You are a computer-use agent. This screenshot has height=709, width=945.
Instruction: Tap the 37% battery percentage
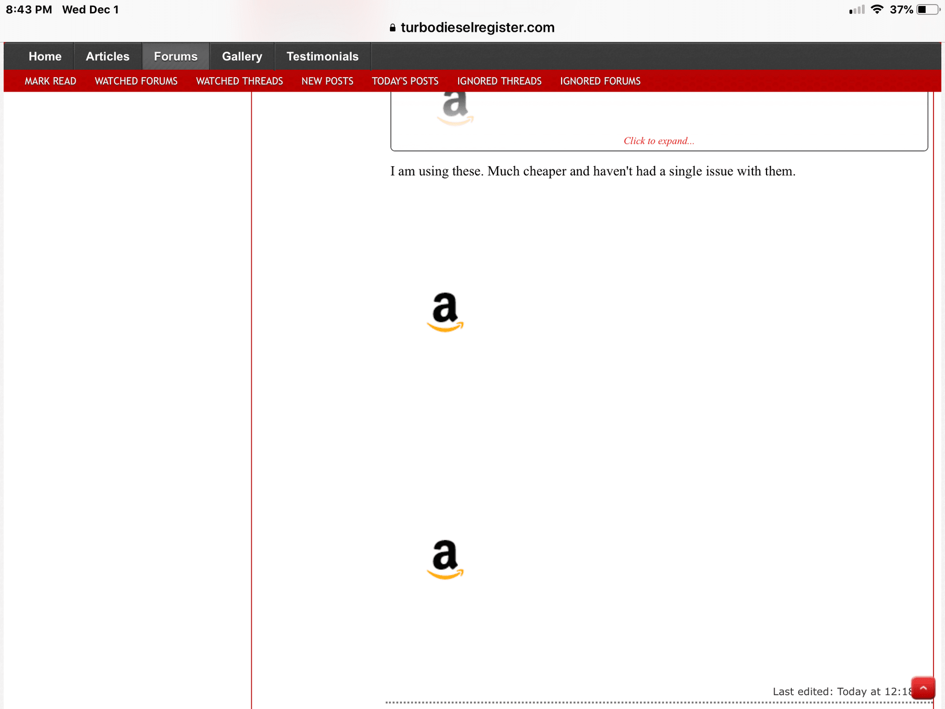901,9
